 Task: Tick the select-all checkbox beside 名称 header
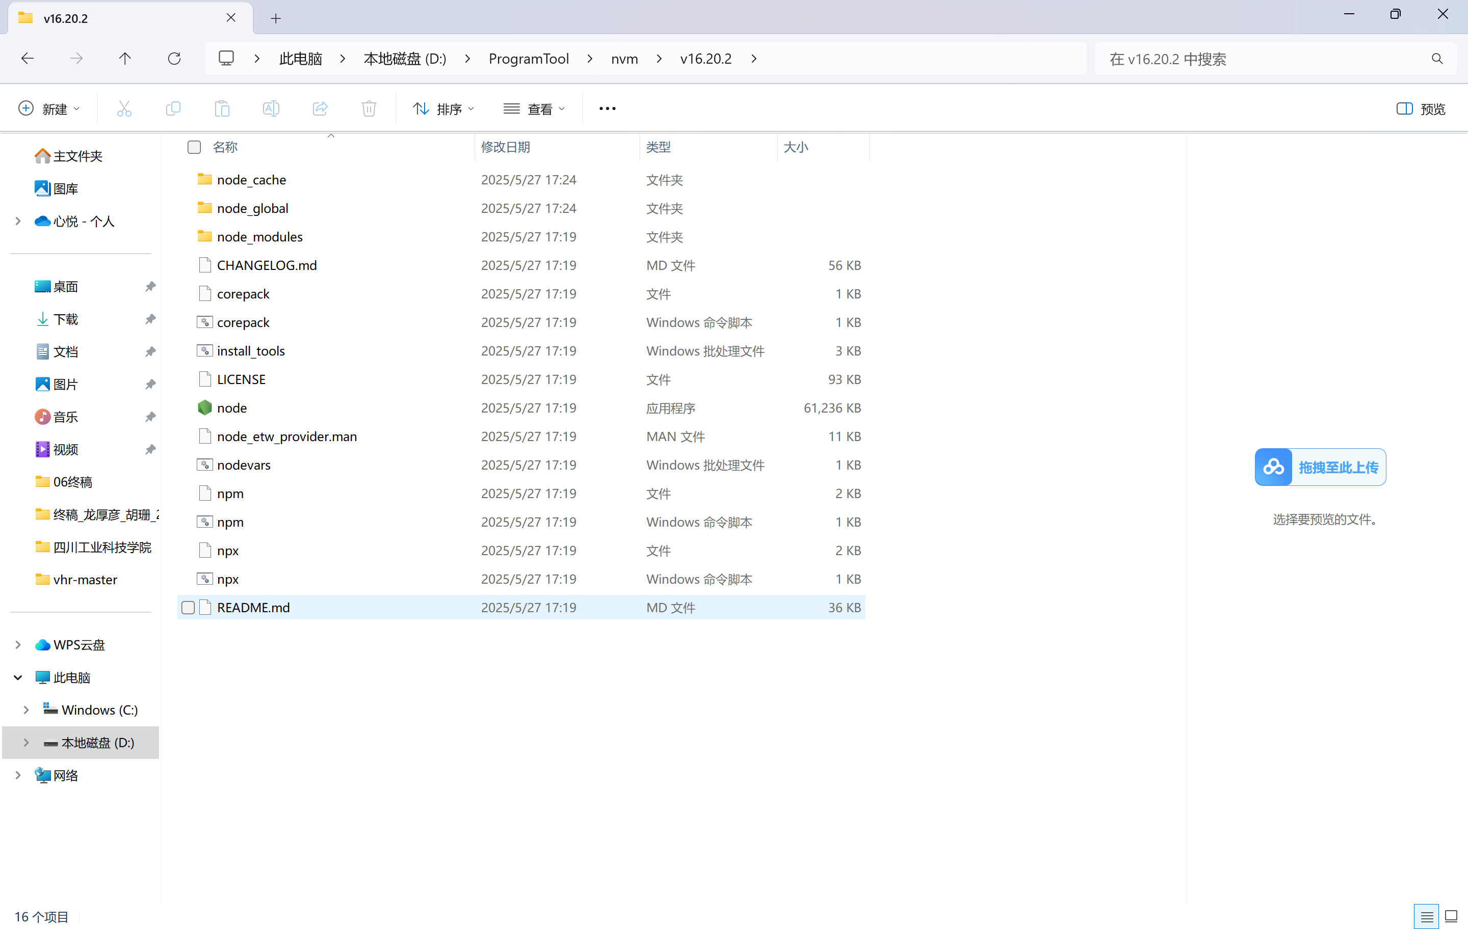(x=194, y=147)
